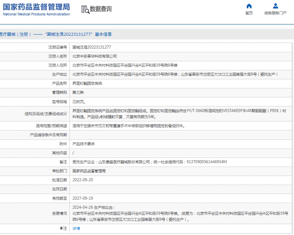Click the 管理类别 row label

(59, 92)
